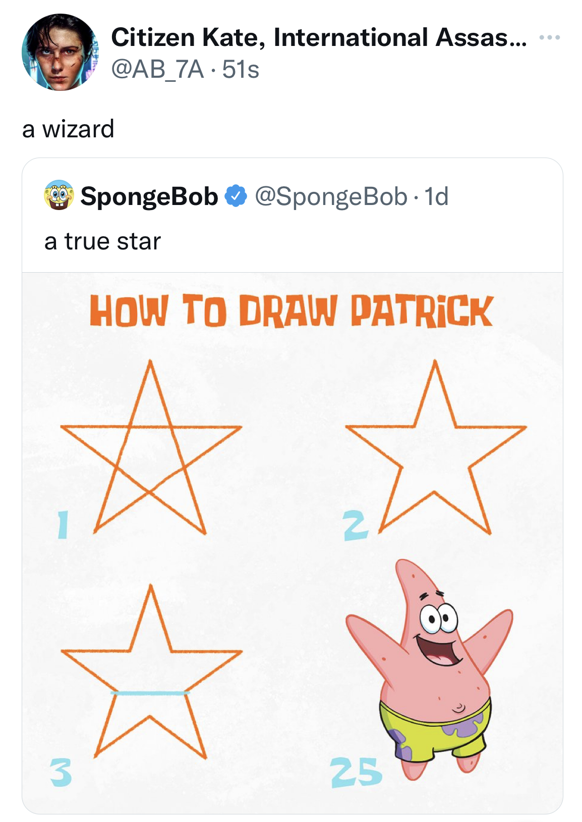Click the step 3 star with blue line

pos(150,672)
